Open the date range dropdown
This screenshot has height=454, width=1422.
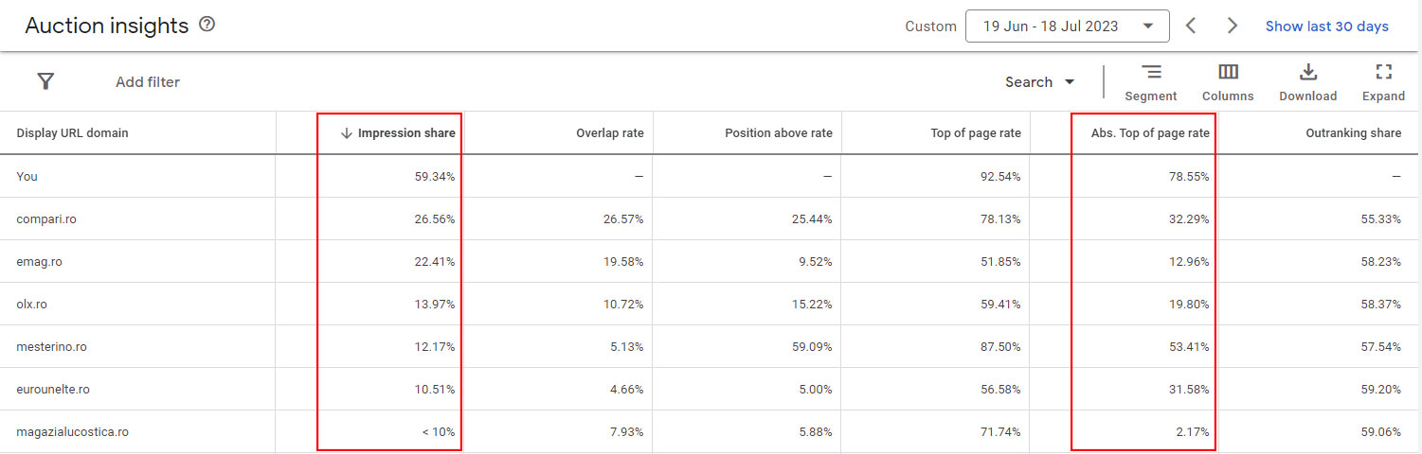coord(1067,26)
